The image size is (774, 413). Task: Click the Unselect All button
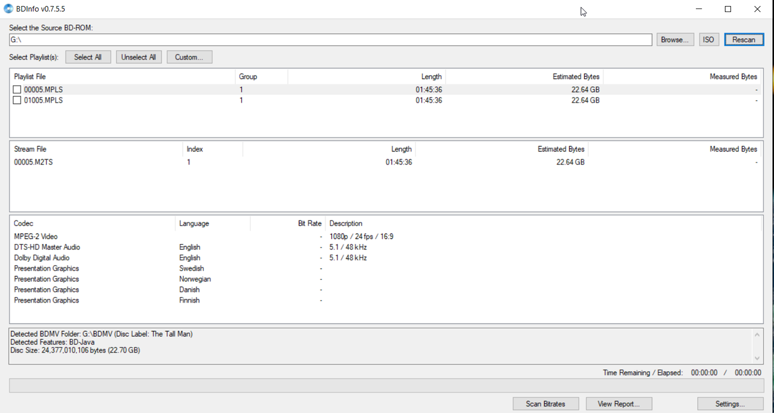(138, 57)
